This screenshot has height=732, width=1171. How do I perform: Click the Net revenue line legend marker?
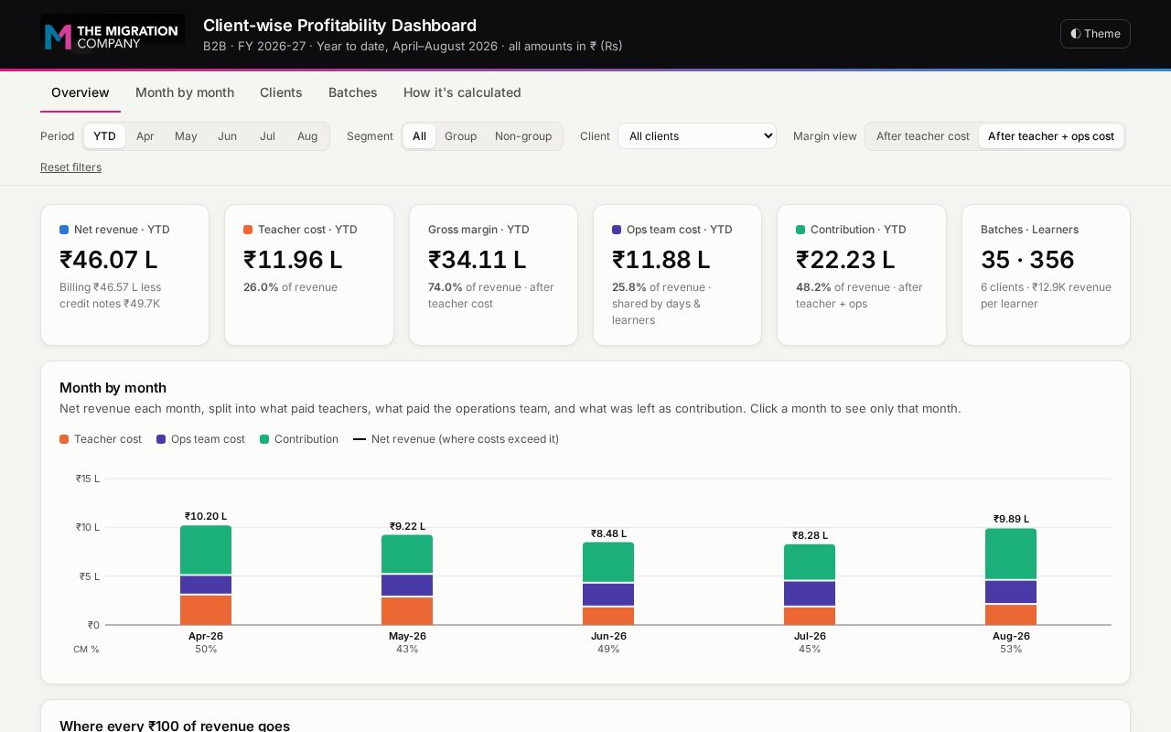click(x=360, y=439)
